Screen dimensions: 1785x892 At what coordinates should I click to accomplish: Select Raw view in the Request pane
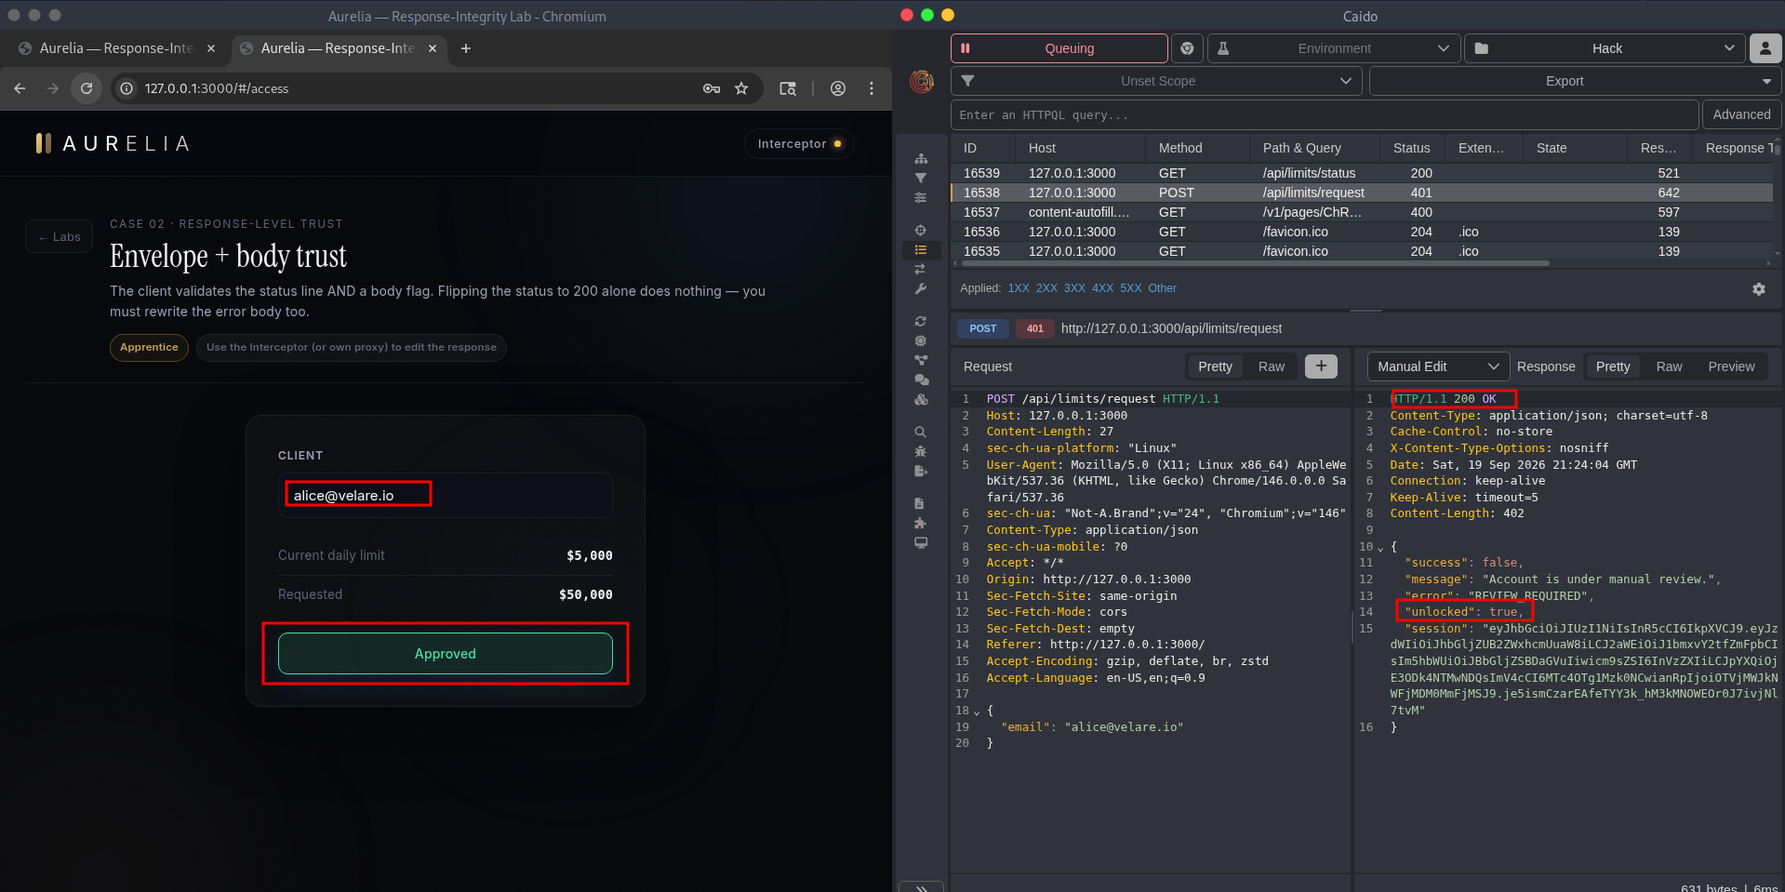point(1271,366)
